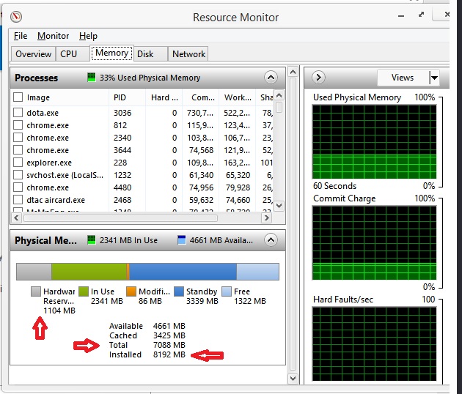Click the Free light-blue legend swatch
Screen dimensions: 462x394
coord(227,291)
